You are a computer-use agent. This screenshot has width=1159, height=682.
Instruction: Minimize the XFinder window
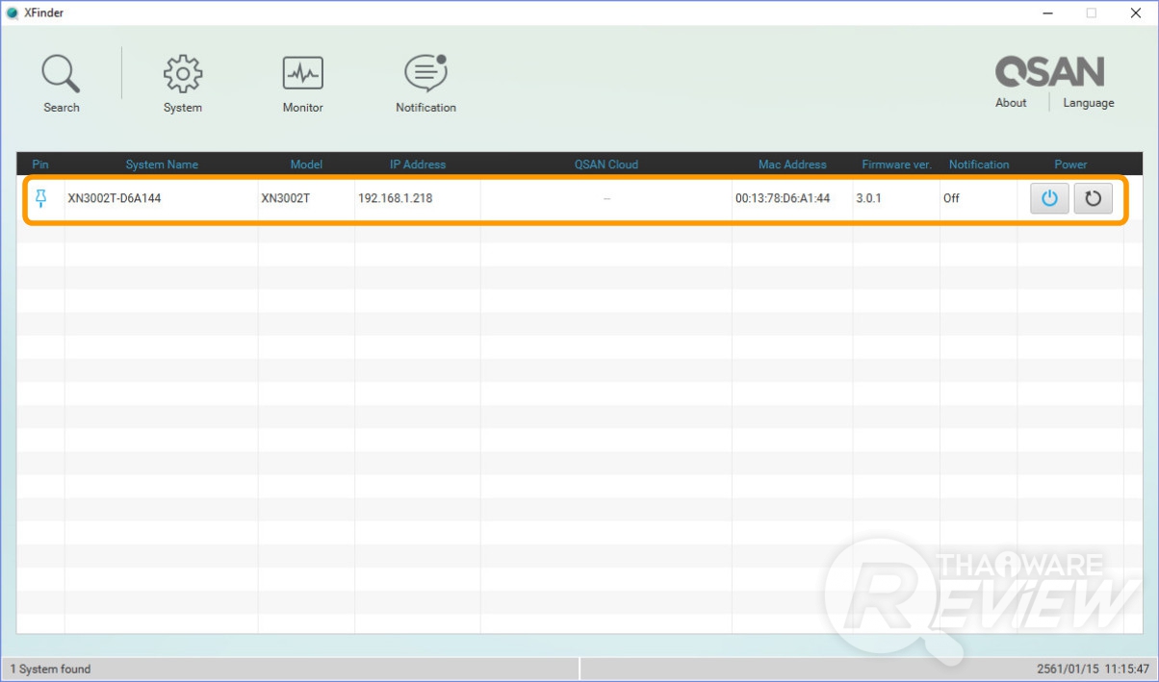1046,13
